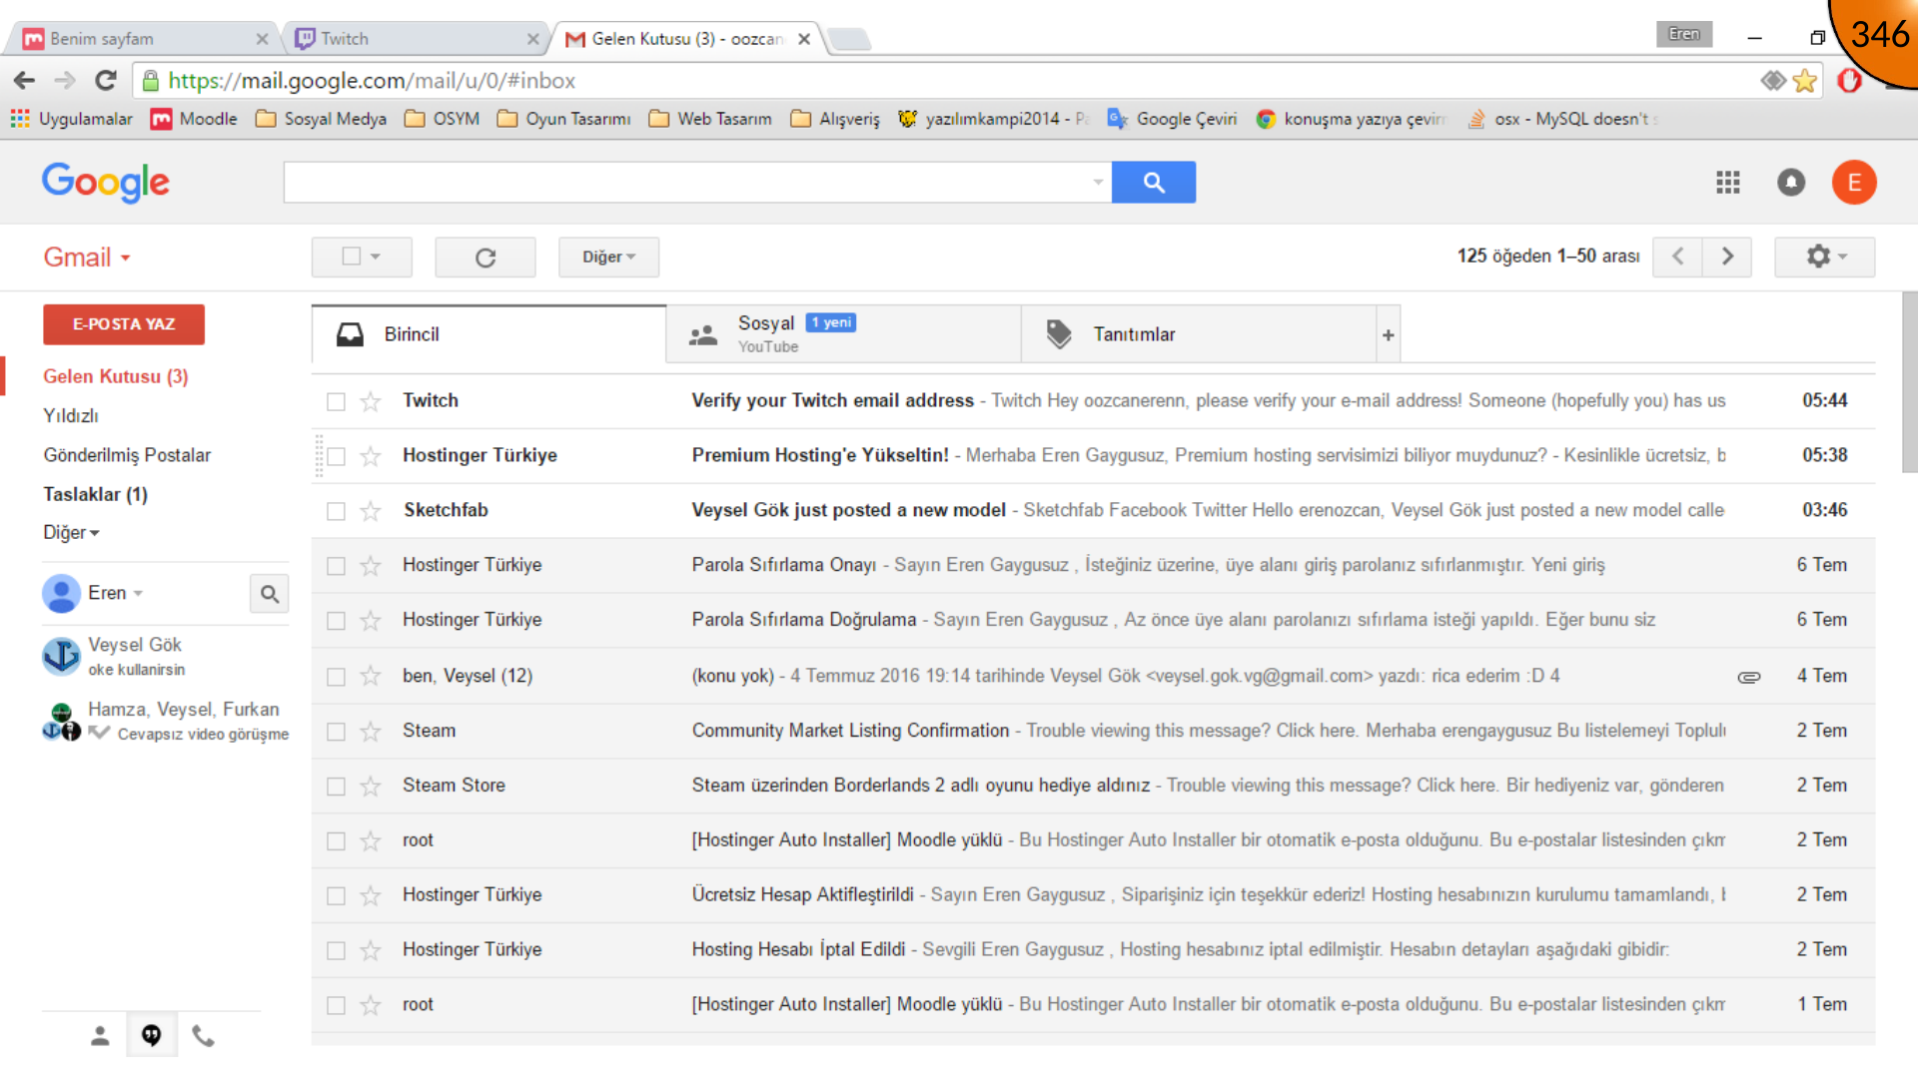
Task: Open the Yıldızlı folder
Action: (70, 416)
